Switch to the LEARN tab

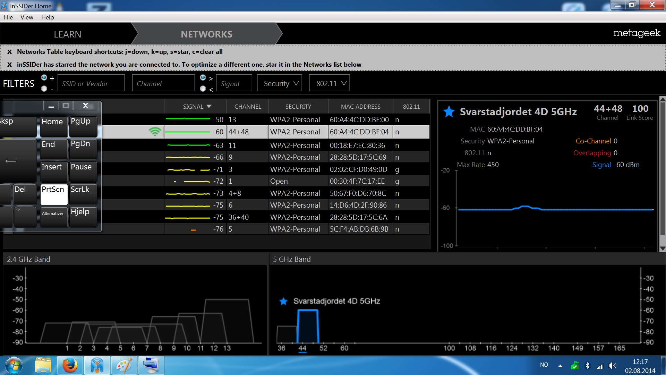pyautogui.click(x=67, y=34)
